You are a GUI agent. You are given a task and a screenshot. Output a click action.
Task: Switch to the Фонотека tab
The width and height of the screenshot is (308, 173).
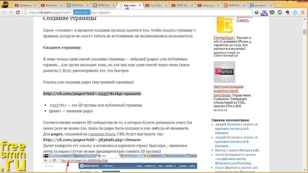click(x=51, y=5)
